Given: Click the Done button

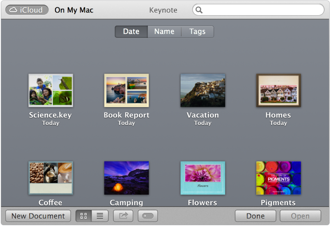Looking at the screenshot, I should coord(255,216).
